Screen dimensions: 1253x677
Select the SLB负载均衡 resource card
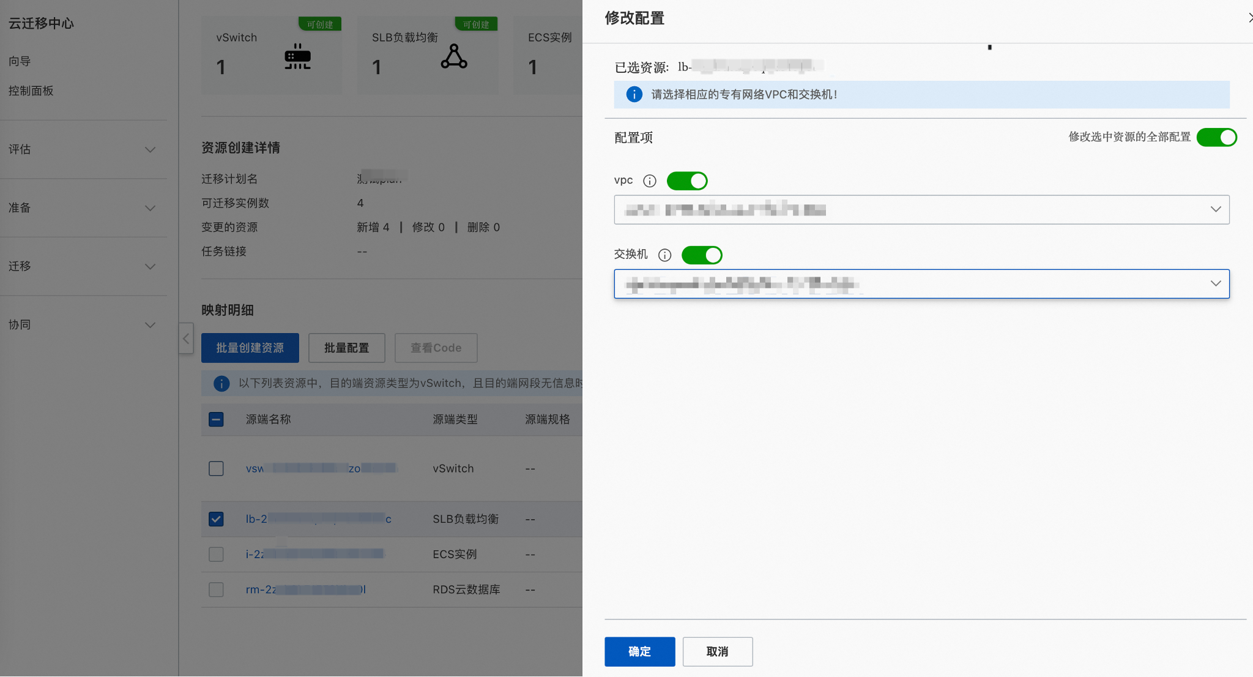click(x=428, y=55)
